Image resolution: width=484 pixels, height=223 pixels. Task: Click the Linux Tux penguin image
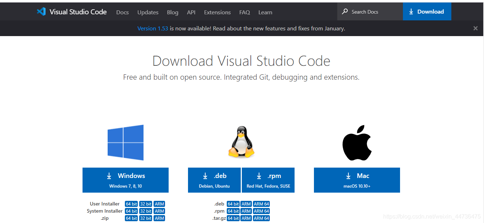(x=241, y=142)
